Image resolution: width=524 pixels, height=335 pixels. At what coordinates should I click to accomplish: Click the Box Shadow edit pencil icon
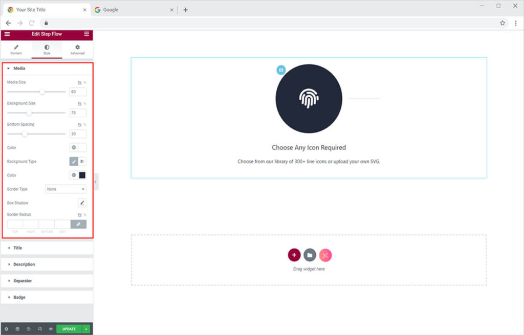(x=82, y=203)
